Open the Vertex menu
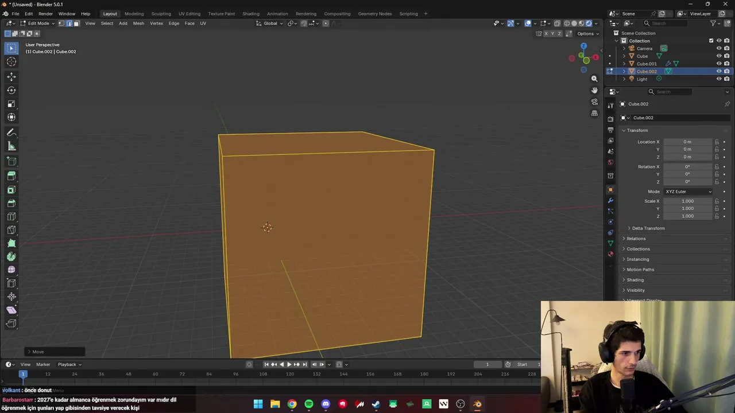Viewport: 735px width, 413px height. 156,24
